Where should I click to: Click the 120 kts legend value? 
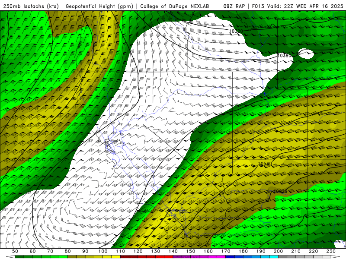(138, 251)
